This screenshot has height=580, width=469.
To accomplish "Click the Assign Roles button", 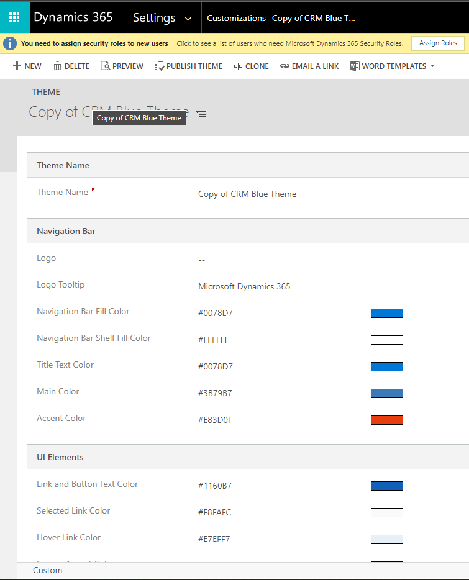I will [438, 43].
